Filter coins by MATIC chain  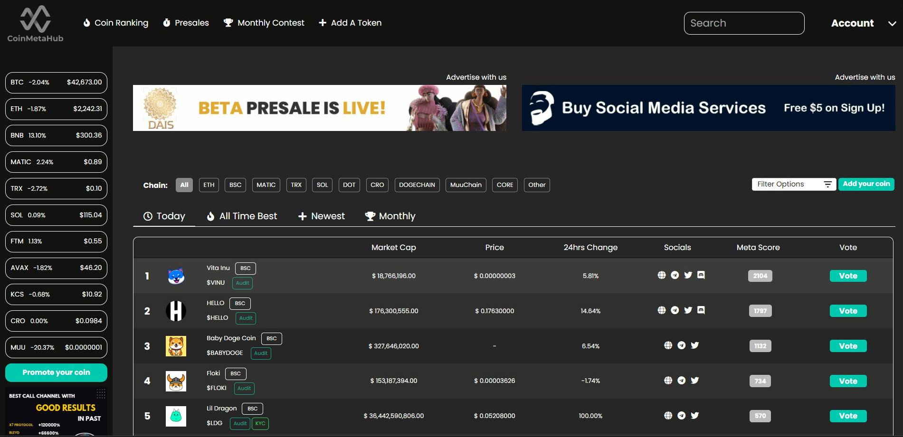click(x=266, y=185)
